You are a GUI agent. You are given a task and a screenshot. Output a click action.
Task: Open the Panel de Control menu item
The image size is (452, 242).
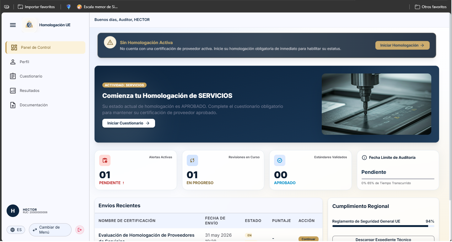[46, 48]
